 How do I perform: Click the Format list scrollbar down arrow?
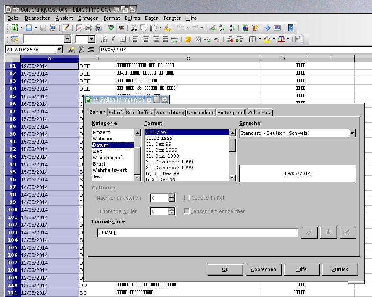[x=232, y=178]
